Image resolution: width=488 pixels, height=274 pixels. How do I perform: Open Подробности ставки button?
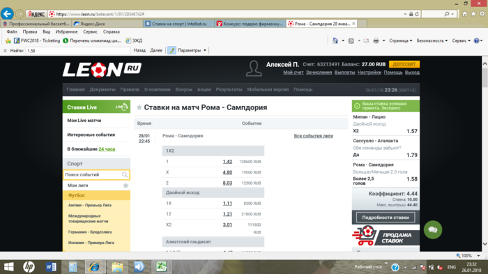(x=386, y=218)
